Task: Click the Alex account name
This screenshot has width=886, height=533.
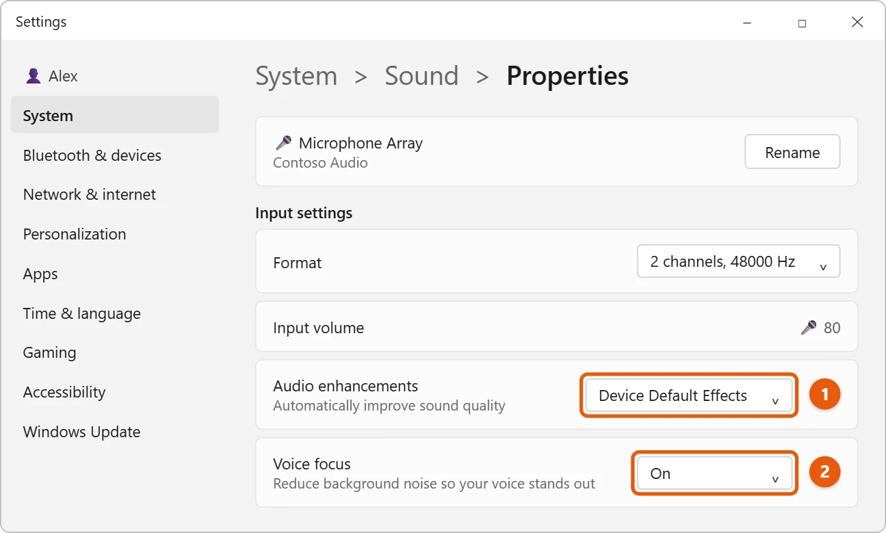Action: 63,76
